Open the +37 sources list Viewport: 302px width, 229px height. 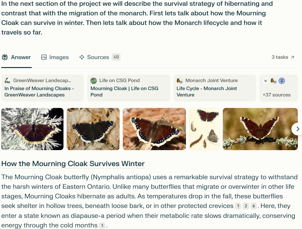(x=276, y=95)
